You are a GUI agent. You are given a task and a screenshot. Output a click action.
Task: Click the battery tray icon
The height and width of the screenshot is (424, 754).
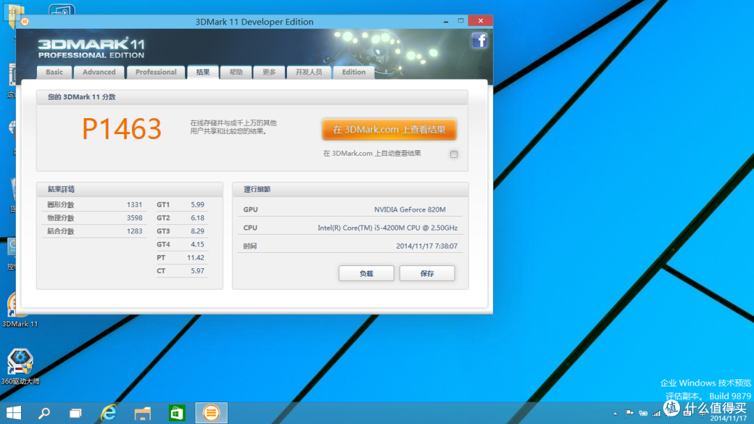tap(643, 413)
